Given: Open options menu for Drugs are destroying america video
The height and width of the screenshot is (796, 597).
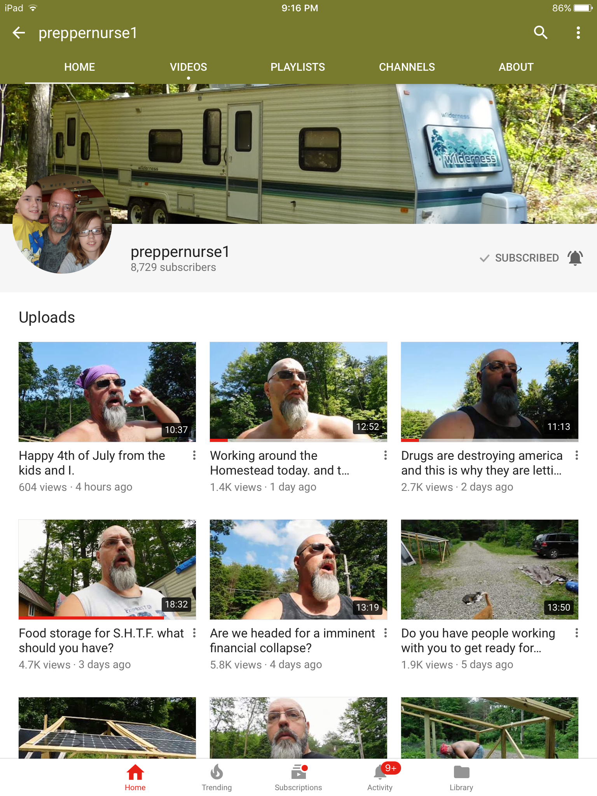Looking at the screenshot, I should tap(577, 456).
